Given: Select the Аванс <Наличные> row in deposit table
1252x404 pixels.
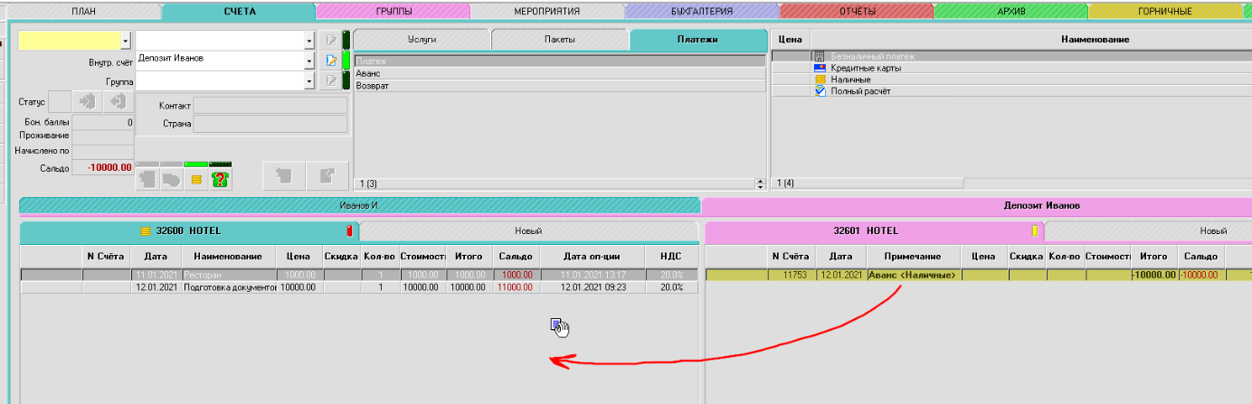Looking at the screenshot, I should point(912,275).
